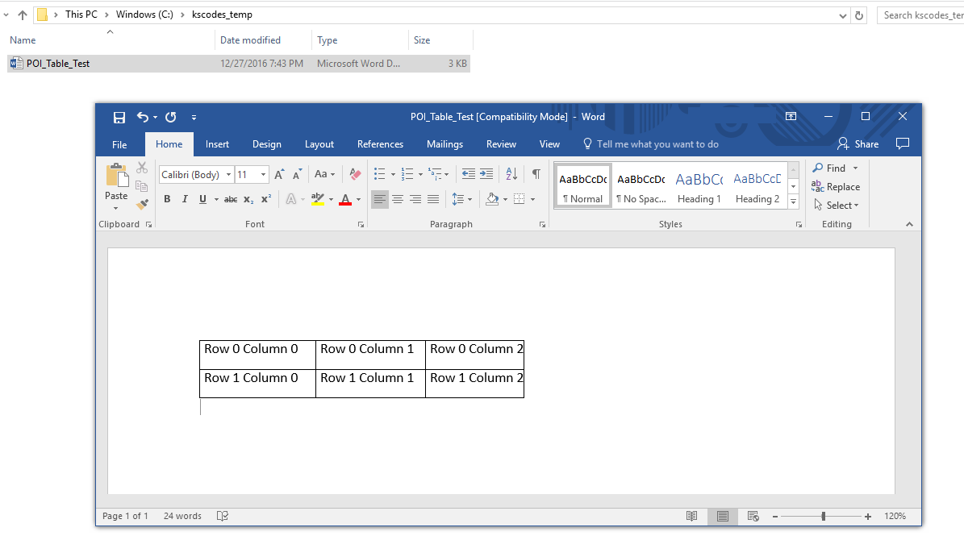Click the Grow Font size icon
The image size is (964, 536).
tap(279, 174)
